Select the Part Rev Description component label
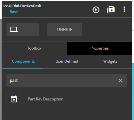This screenshot has width=134, height=120. coord(46,99)
